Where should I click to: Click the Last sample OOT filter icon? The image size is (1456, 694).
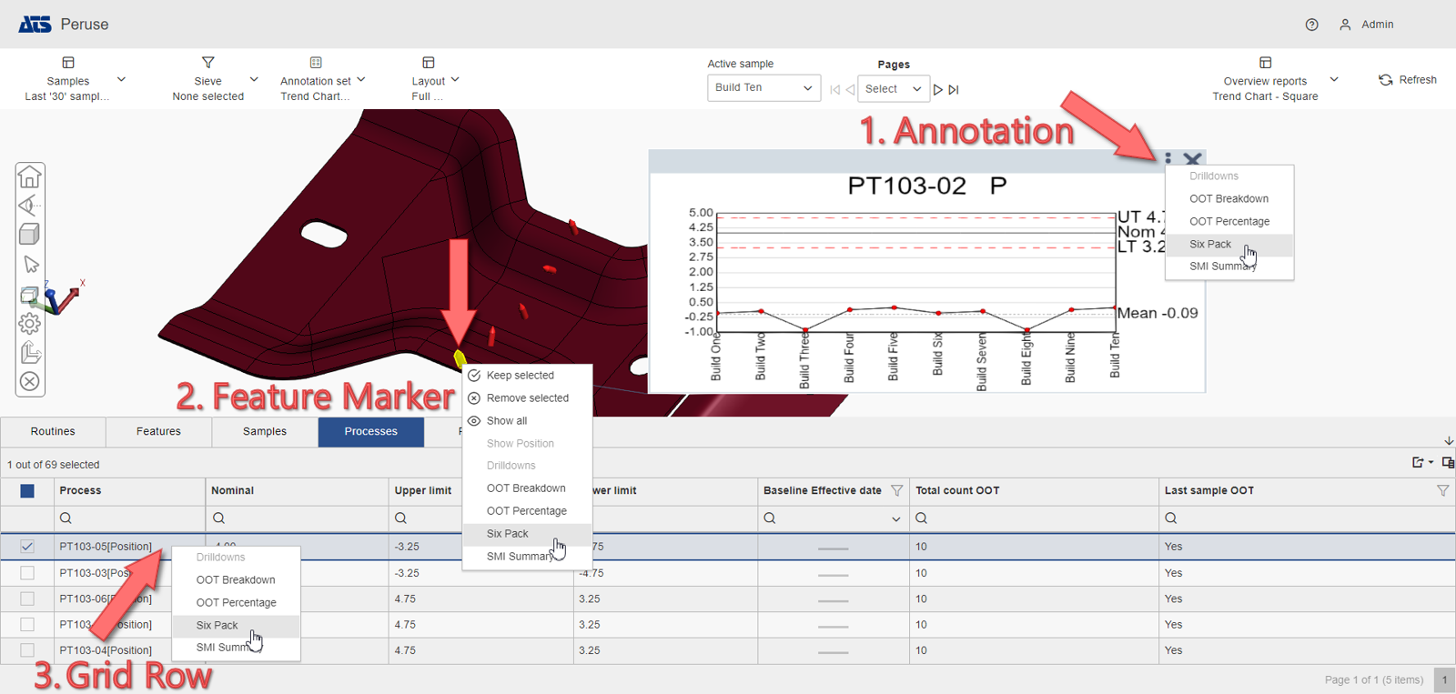tap(1442, 490)
